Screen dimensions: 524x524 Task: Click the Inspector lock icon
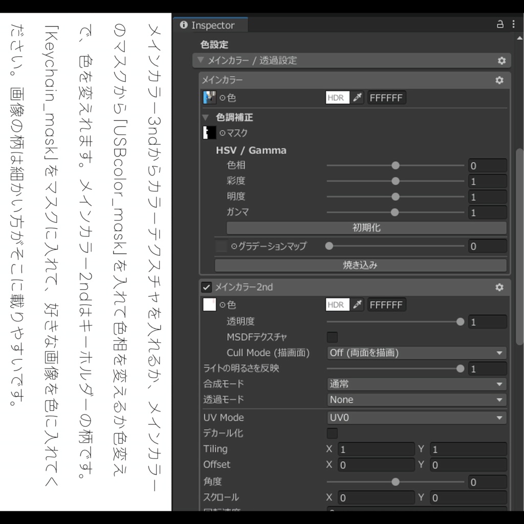coord(500,24)
